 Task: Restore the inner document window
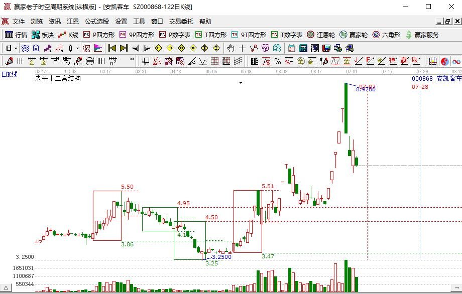pos(448,21)
